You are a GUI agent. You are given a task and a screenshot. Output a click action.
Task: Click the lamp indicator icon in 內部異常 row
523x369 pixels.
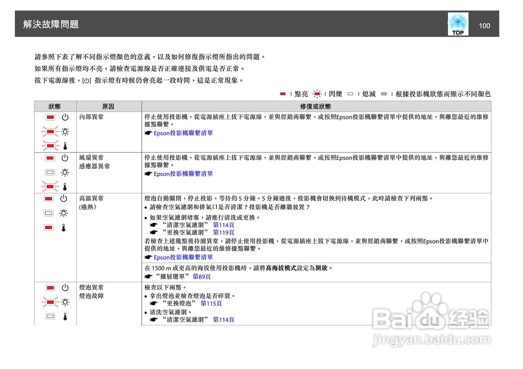65,132
